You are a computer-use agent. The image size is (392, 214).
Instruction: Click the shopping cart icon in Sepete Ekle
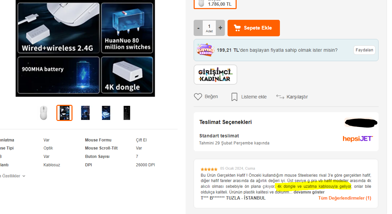[237, 28]
